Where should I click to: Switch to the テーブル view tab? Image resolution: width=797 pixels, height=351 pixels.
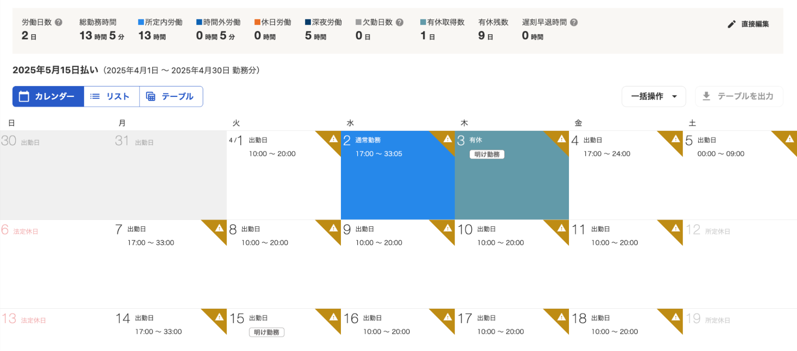point(171,97)
